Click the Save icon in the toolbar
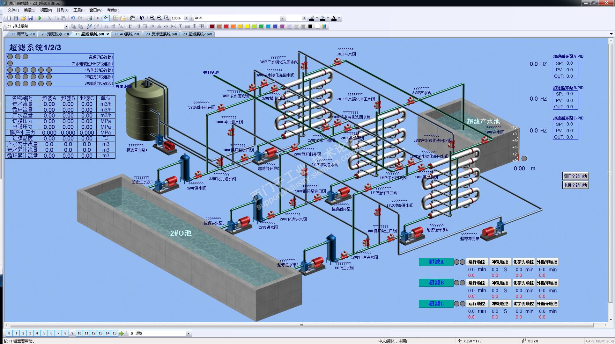 pos(30,18)
